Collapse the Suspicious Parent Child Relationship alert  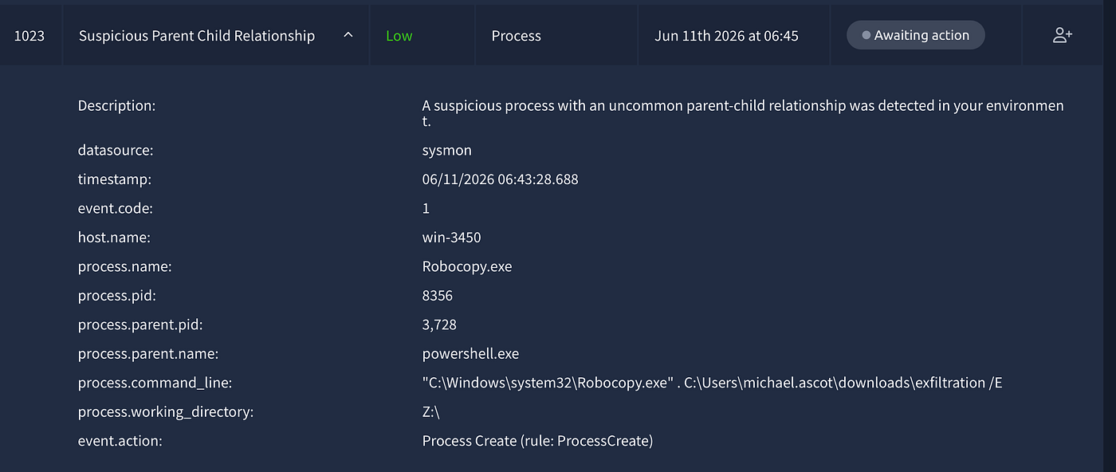(x=348, y=35)
